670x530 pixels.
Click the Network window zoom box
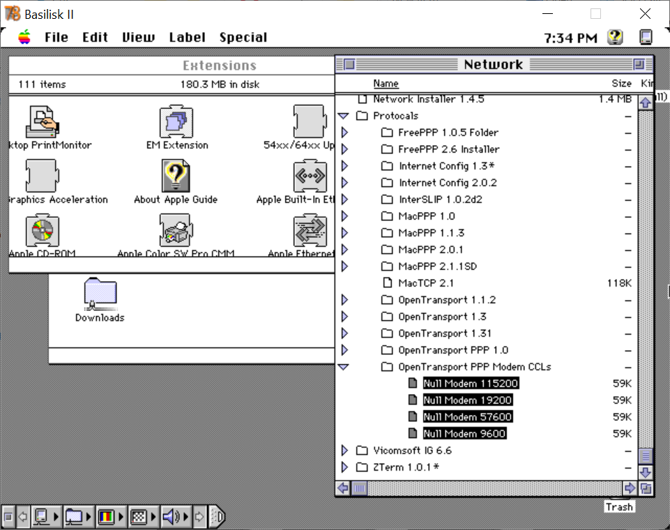(x=639, y=65)
